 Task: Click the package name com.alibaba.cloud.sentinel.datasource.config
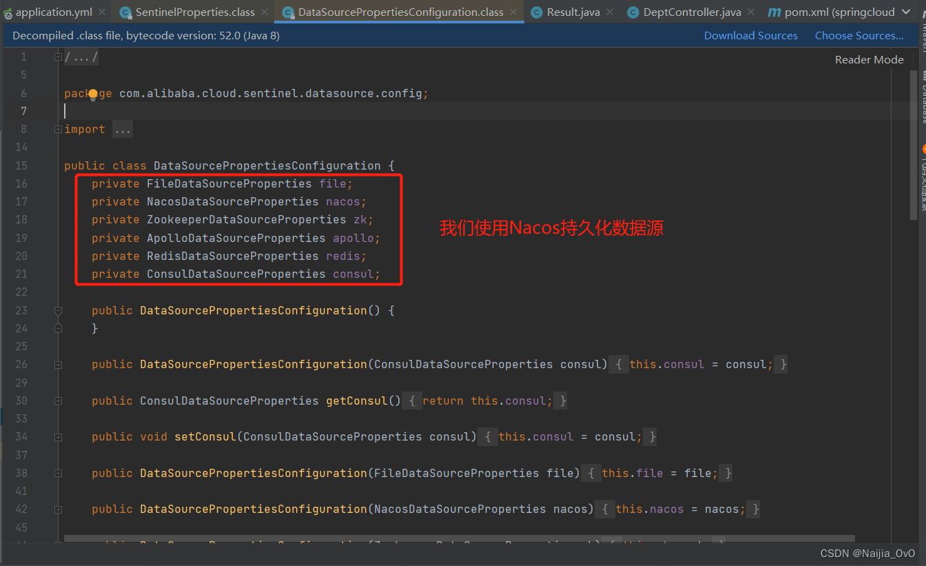pos(270,93)
